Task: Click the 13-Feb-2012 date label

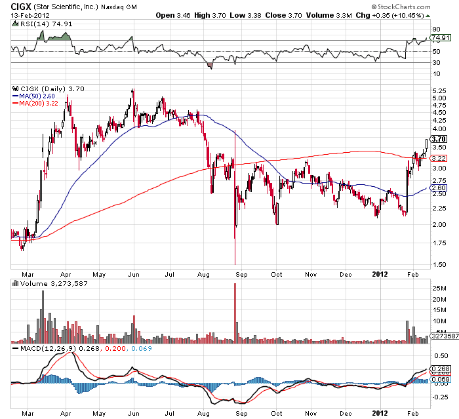Action: pyautogui.click(x=28, y=15)
